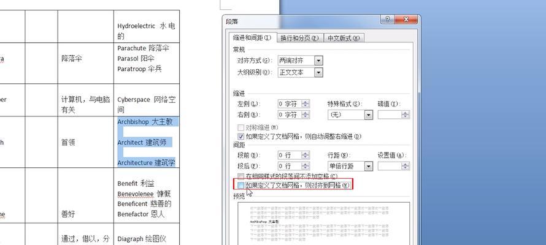Decrease 右侧 indent with its down arrow
546x245 pixels.
click(306, 117)
